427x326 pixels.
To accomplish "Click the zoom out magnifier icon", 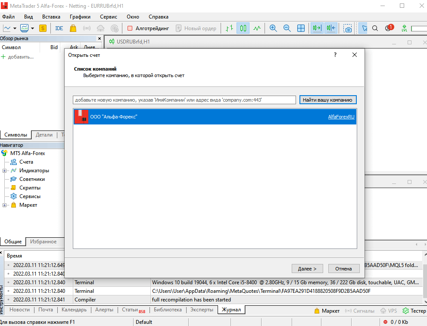I will [x=287, y=28].
